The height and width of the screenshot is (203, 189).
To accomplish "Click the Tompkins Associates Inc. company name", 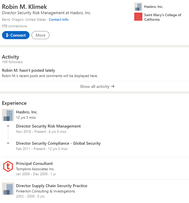I will pos(35,169).
